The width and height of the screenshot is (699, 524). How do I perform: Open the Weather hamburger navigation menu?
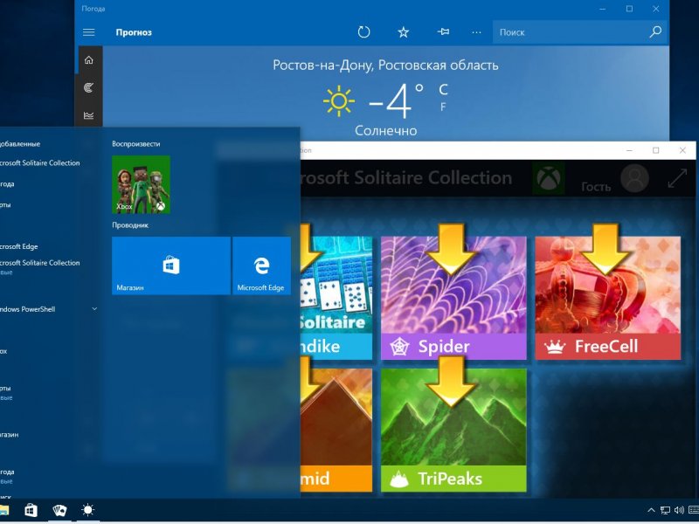pos(88,32)
